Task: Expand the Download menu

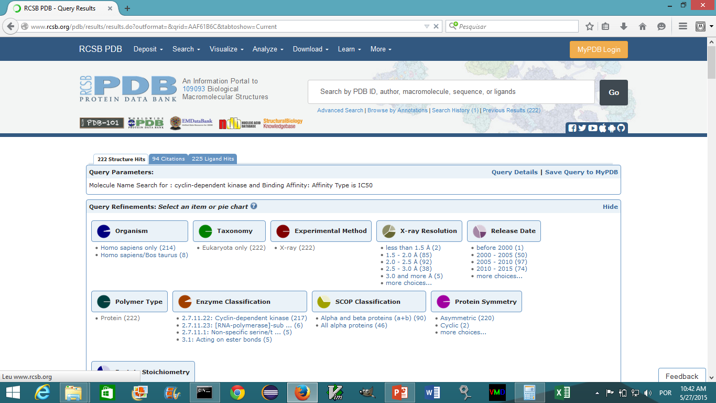Action: pos(311,49)
